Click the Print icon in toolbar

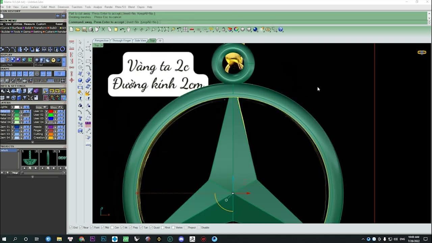[x=90, y=29]
